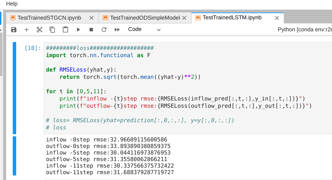Cut the selected cell using the scissors icon
This screenshot has height=180, width=332.
39,30
